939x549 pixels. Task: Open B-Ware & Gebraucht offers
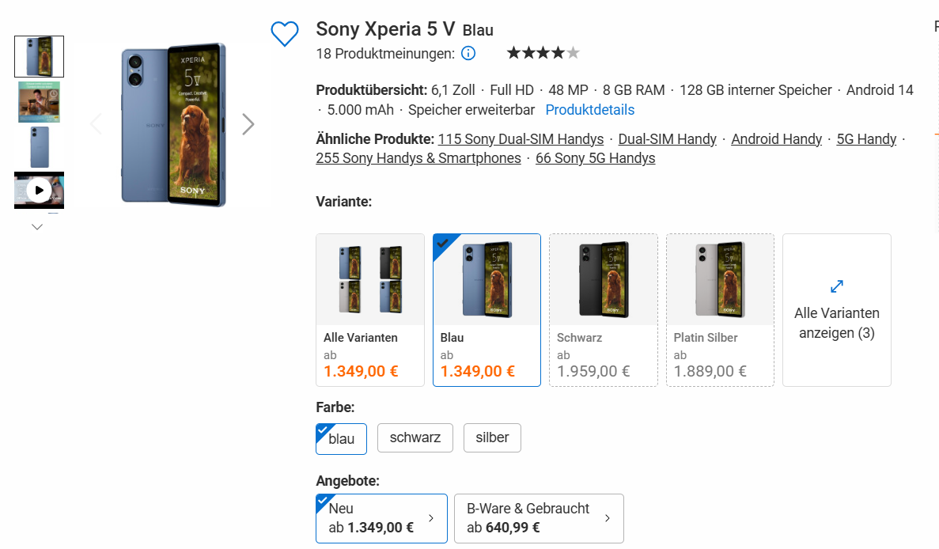click(539, 518)
